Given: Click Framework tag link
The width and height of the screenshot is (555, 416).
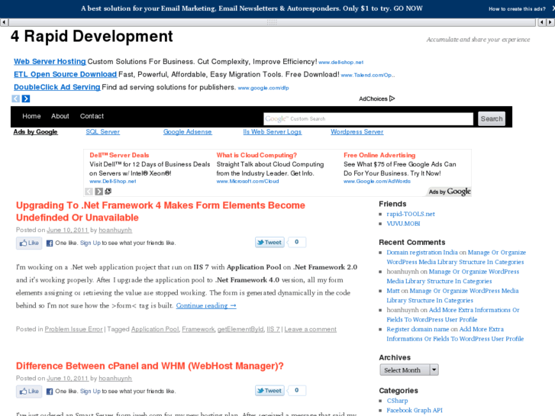Looking at the screenshot, I should tap(198, 329).
